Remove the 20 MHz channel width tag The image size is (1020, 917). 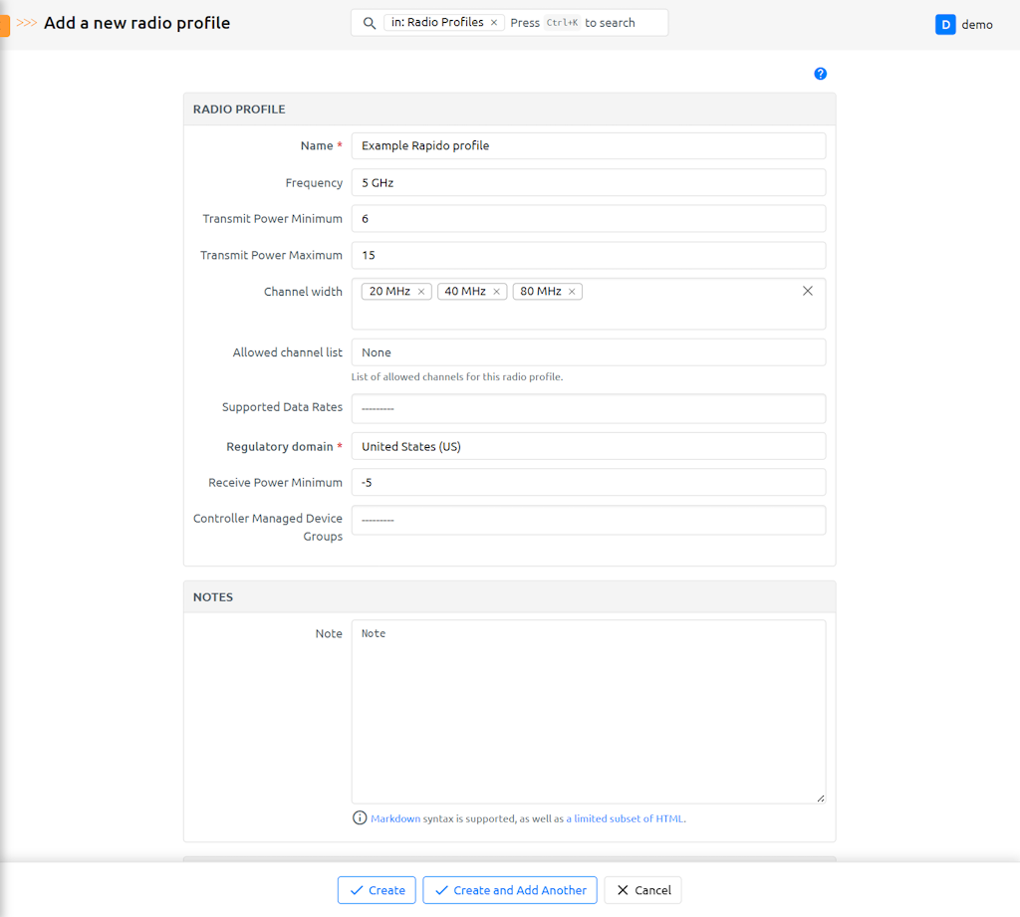pyautogui.click(x=421, y=292)
